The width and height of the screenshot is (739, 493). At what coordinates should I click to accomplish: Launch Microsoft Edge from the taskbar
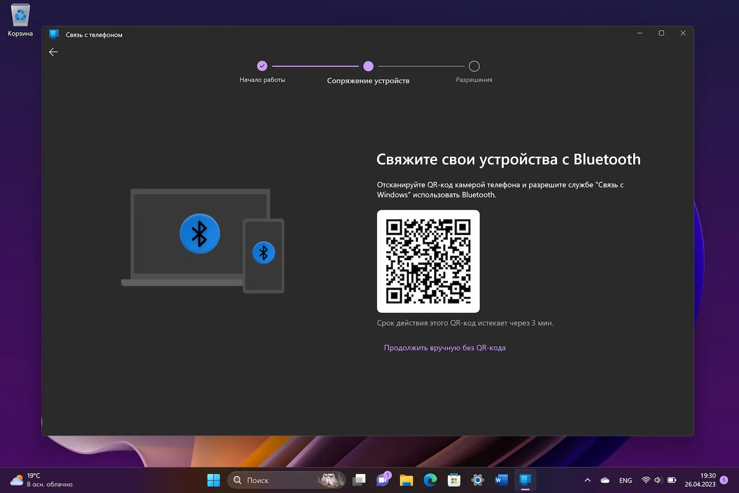tap(430, 480)
